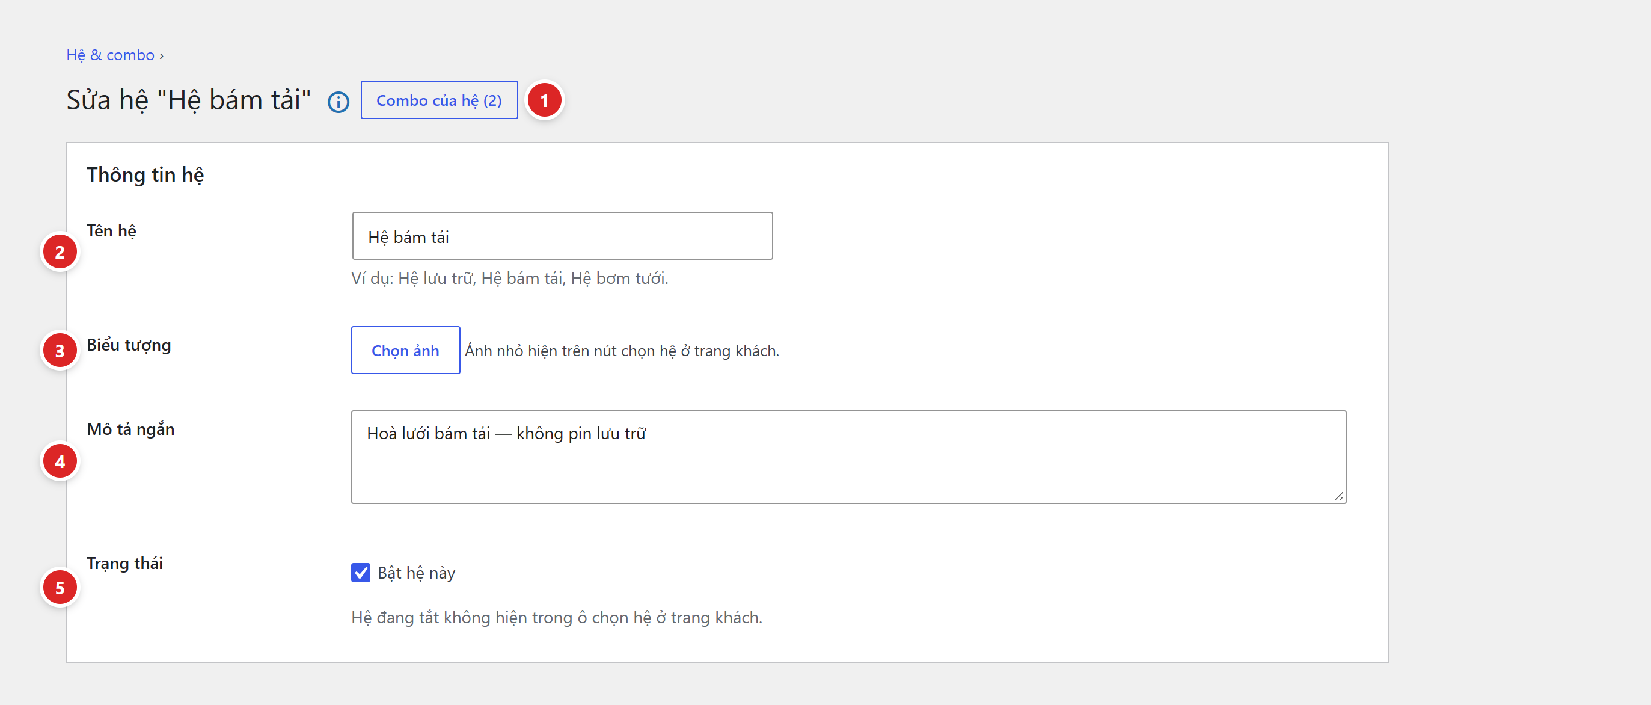Click the hint text starting "Ví dụ: Hệ lưu trữ"
The width and height of the screenshot is (1651, 705).
(509, 279)
